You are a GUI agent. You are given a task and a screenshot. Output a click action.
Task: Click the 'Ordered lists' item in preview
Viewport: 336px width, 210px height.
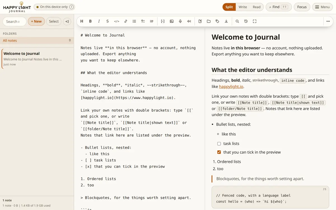pos(229,162)
